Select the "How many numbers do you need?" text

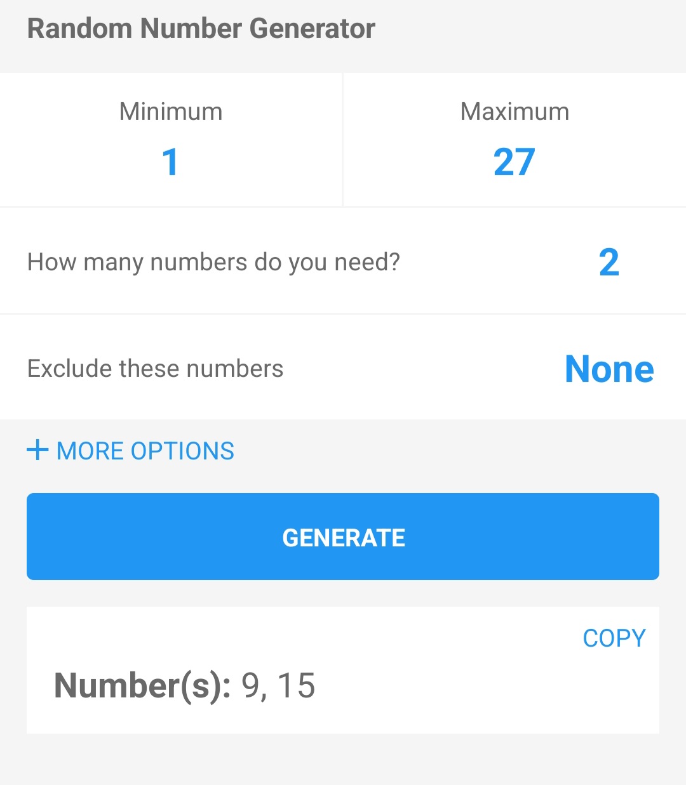[x=213, y=262]
